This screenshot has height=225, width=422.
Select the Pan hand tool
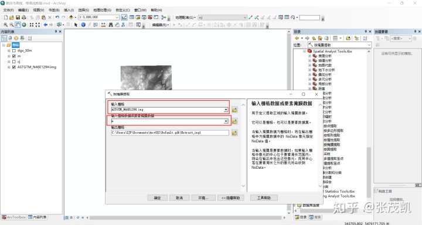point(18,25)
